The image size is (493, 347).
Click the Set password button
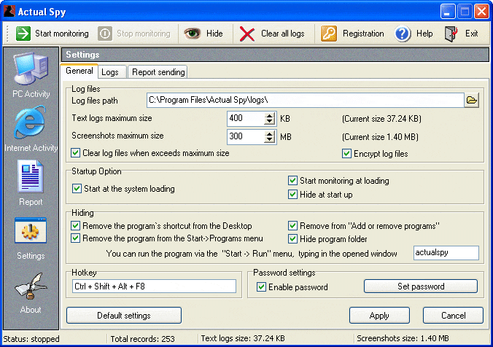421,286
